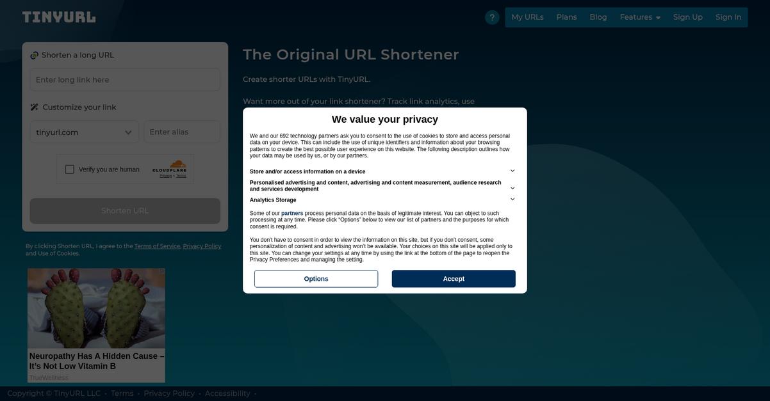Open the Terms of Service link
Screen dimensions: 770x401
157,246
